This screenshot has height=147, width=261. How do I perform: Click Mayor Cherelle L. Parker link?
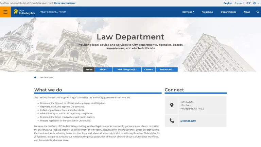53,12
